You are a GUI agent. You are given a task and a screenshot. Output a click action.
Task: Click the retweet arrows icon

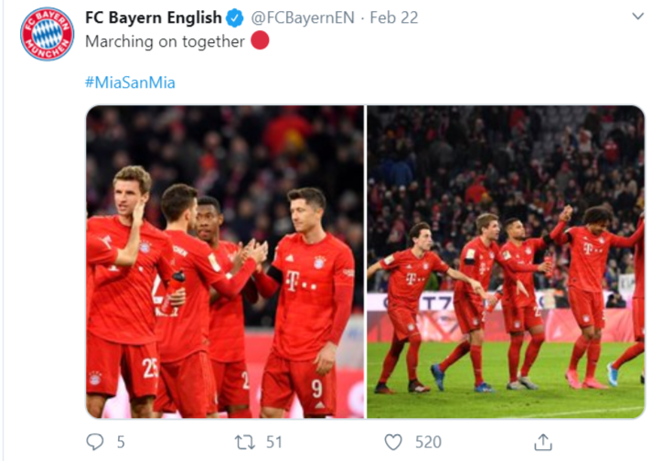245,443
